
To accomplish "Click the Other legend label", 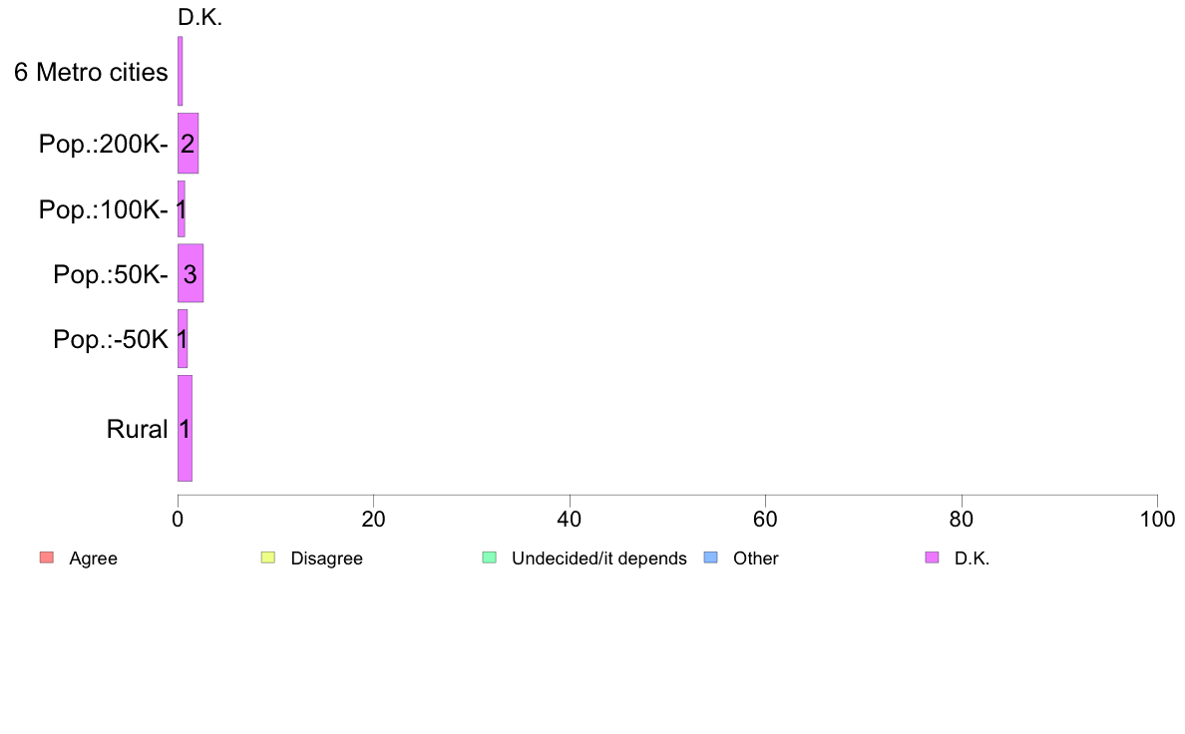I will pos(756,558).
